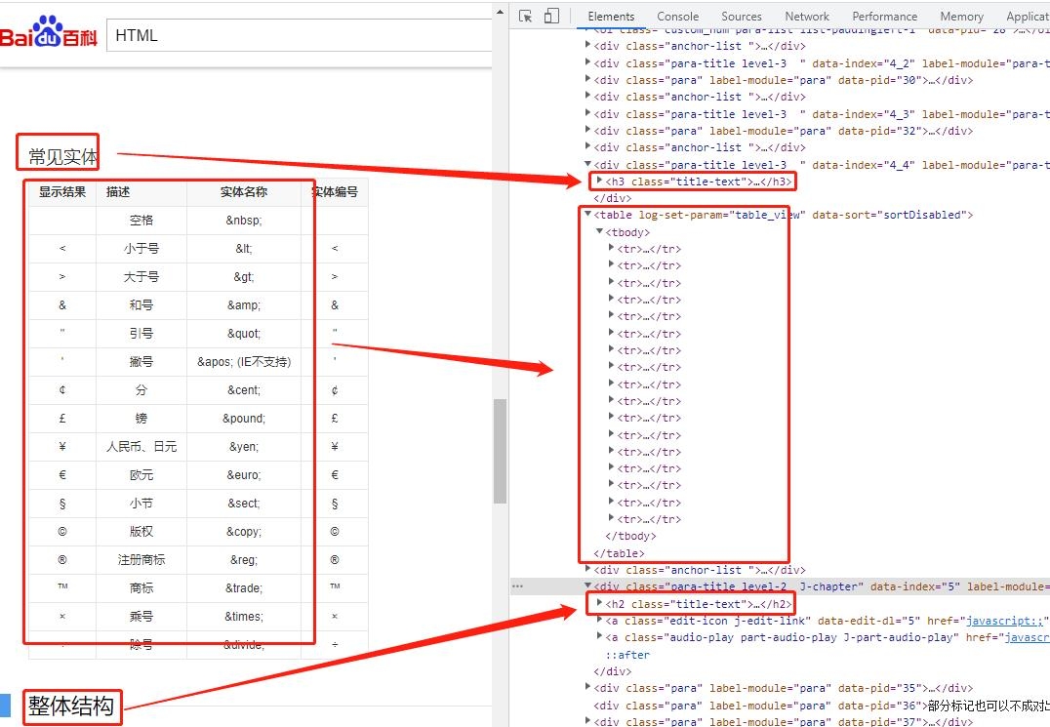This screenshot has width=1050, height=727.
Task: Activate the inspect element picker icon
Action: [x=526, y=17]
